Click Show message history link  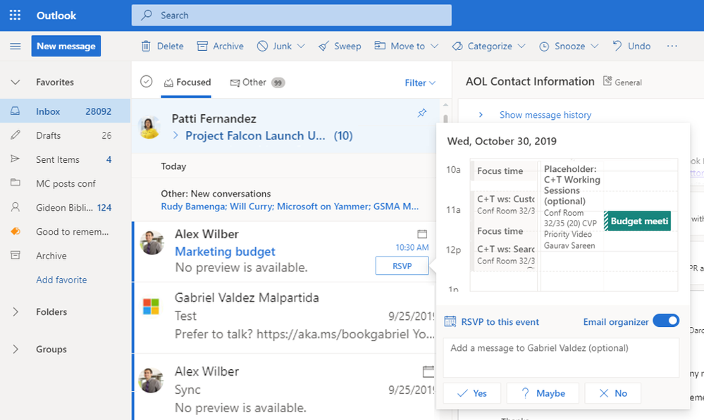click(x=545, y=115)
